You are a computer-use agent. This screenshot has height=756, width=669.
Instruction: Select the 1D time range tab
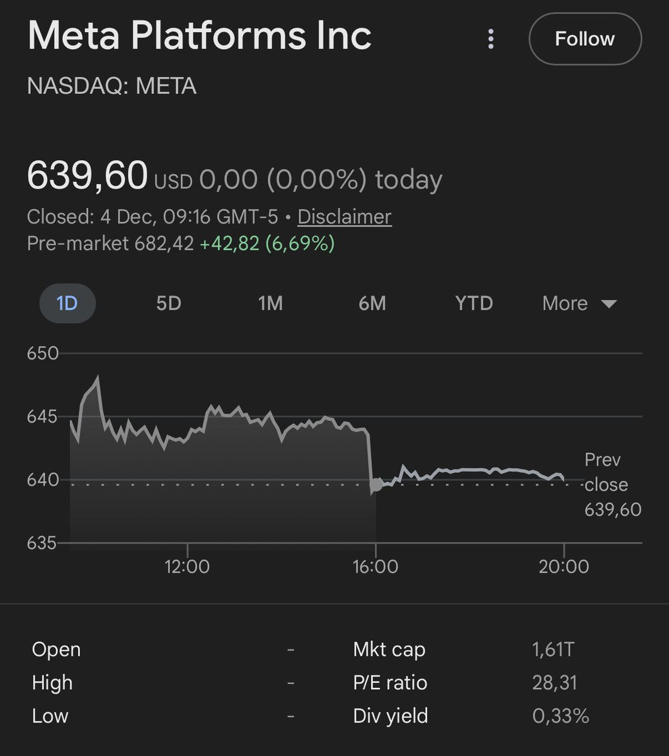tap(67, 304)
